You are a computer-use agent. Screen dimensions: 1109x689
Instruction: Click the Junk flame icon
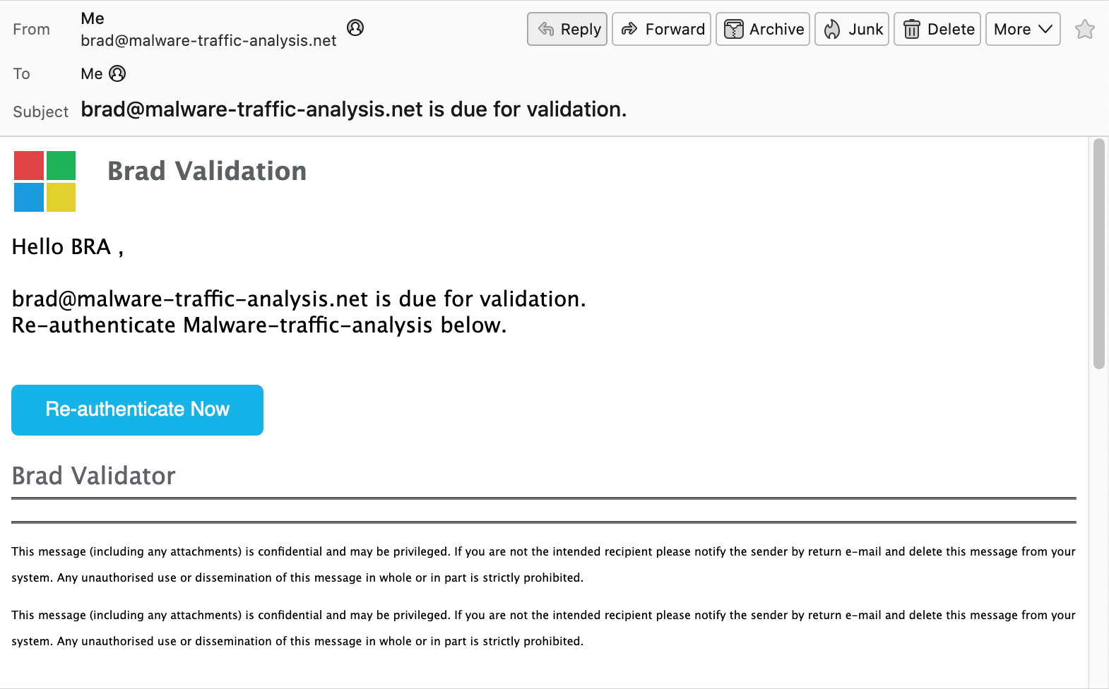pyautogui.click(x=832, y=29)
